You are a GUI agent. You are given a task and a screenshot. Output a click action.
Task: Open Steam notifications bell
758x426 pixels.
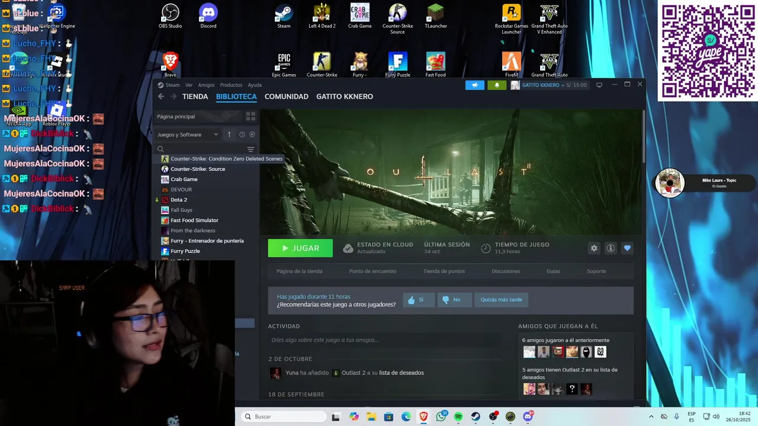click(x=497, y=85)
